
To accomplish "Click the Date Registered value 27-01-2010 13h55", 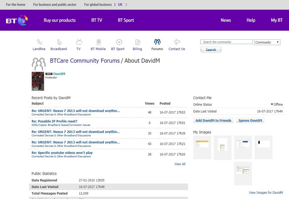I will pos(92,180).
